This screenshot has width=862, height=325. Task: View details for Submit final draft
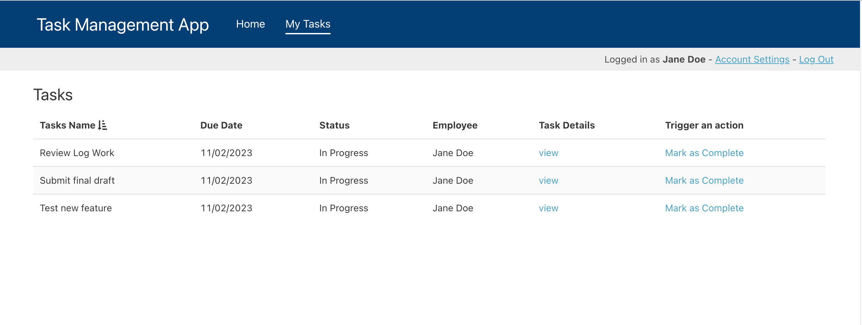tap(548, 180)
